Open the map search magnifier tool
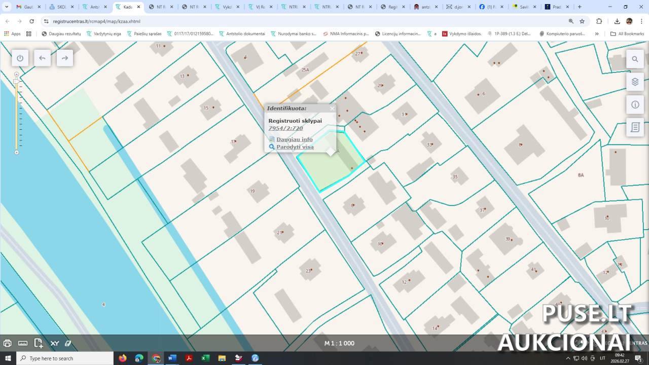The width and height of the screenshot is (649, 365). coord(635,59)
